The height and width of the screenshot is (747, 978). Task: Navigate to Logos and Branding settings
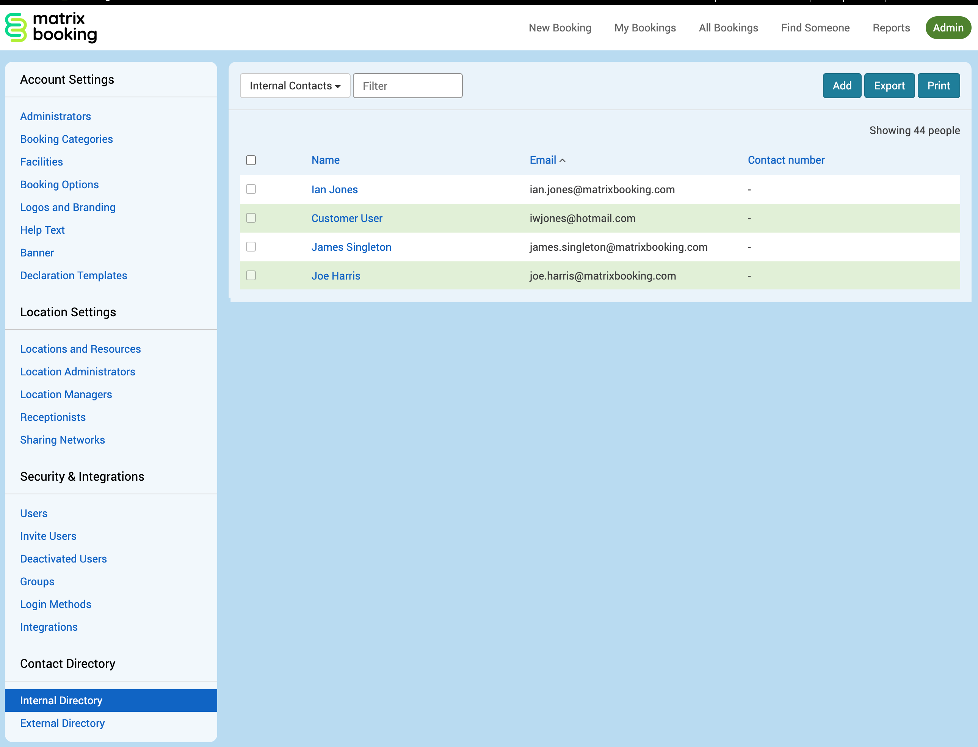point(67,207)
